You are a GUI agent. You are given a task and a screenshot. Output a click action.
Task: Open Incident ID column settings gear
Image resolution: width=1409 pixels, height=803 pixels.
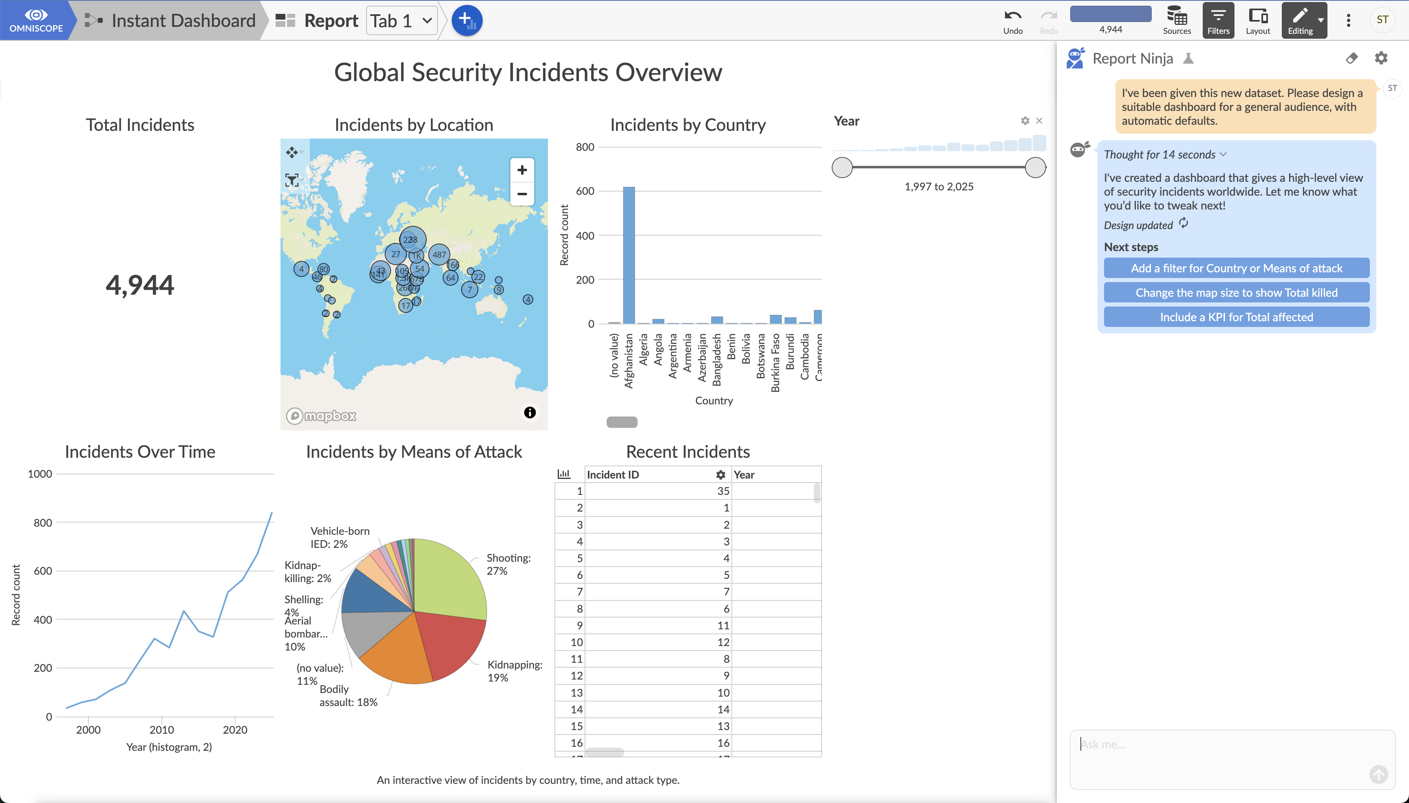pyautogui.click(x=720, y=475)
